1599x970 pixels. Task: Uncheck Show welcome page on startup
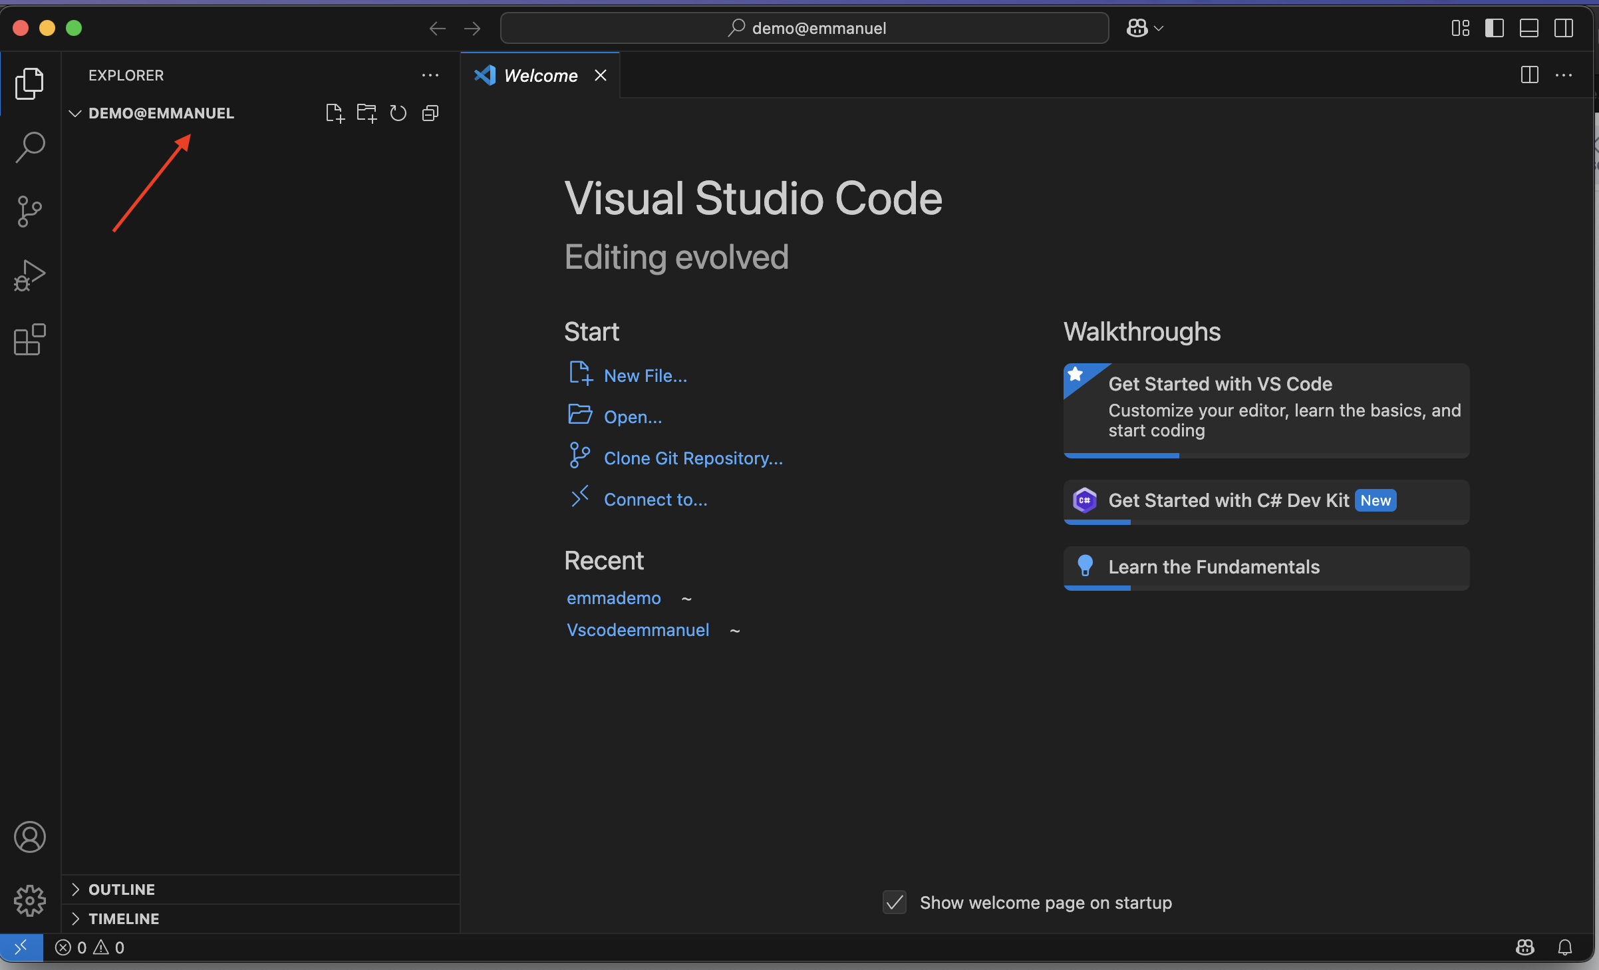coord(895,903)
